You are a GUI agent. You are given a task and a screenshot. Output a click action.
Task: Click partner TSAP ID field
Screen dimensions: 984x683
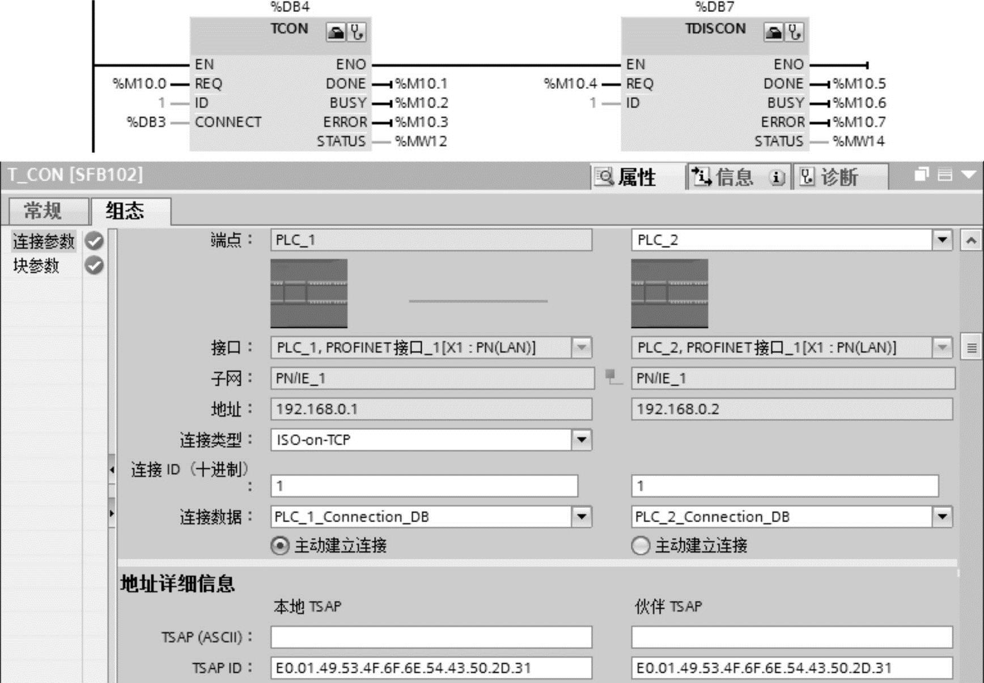click(x=792, y=668)
